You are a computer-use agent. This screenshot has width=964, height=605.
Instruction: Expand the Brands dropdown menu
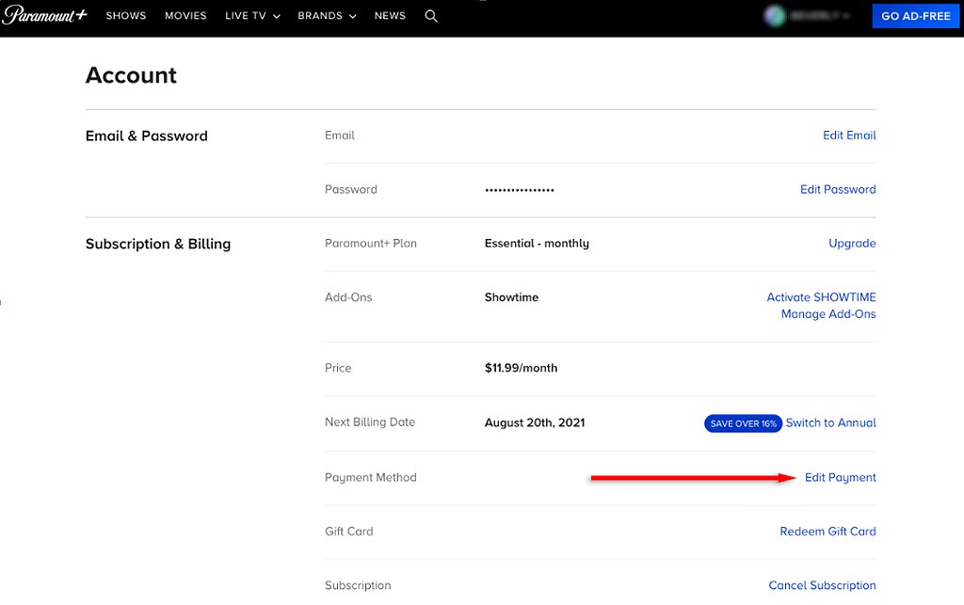tap(327, 16)
